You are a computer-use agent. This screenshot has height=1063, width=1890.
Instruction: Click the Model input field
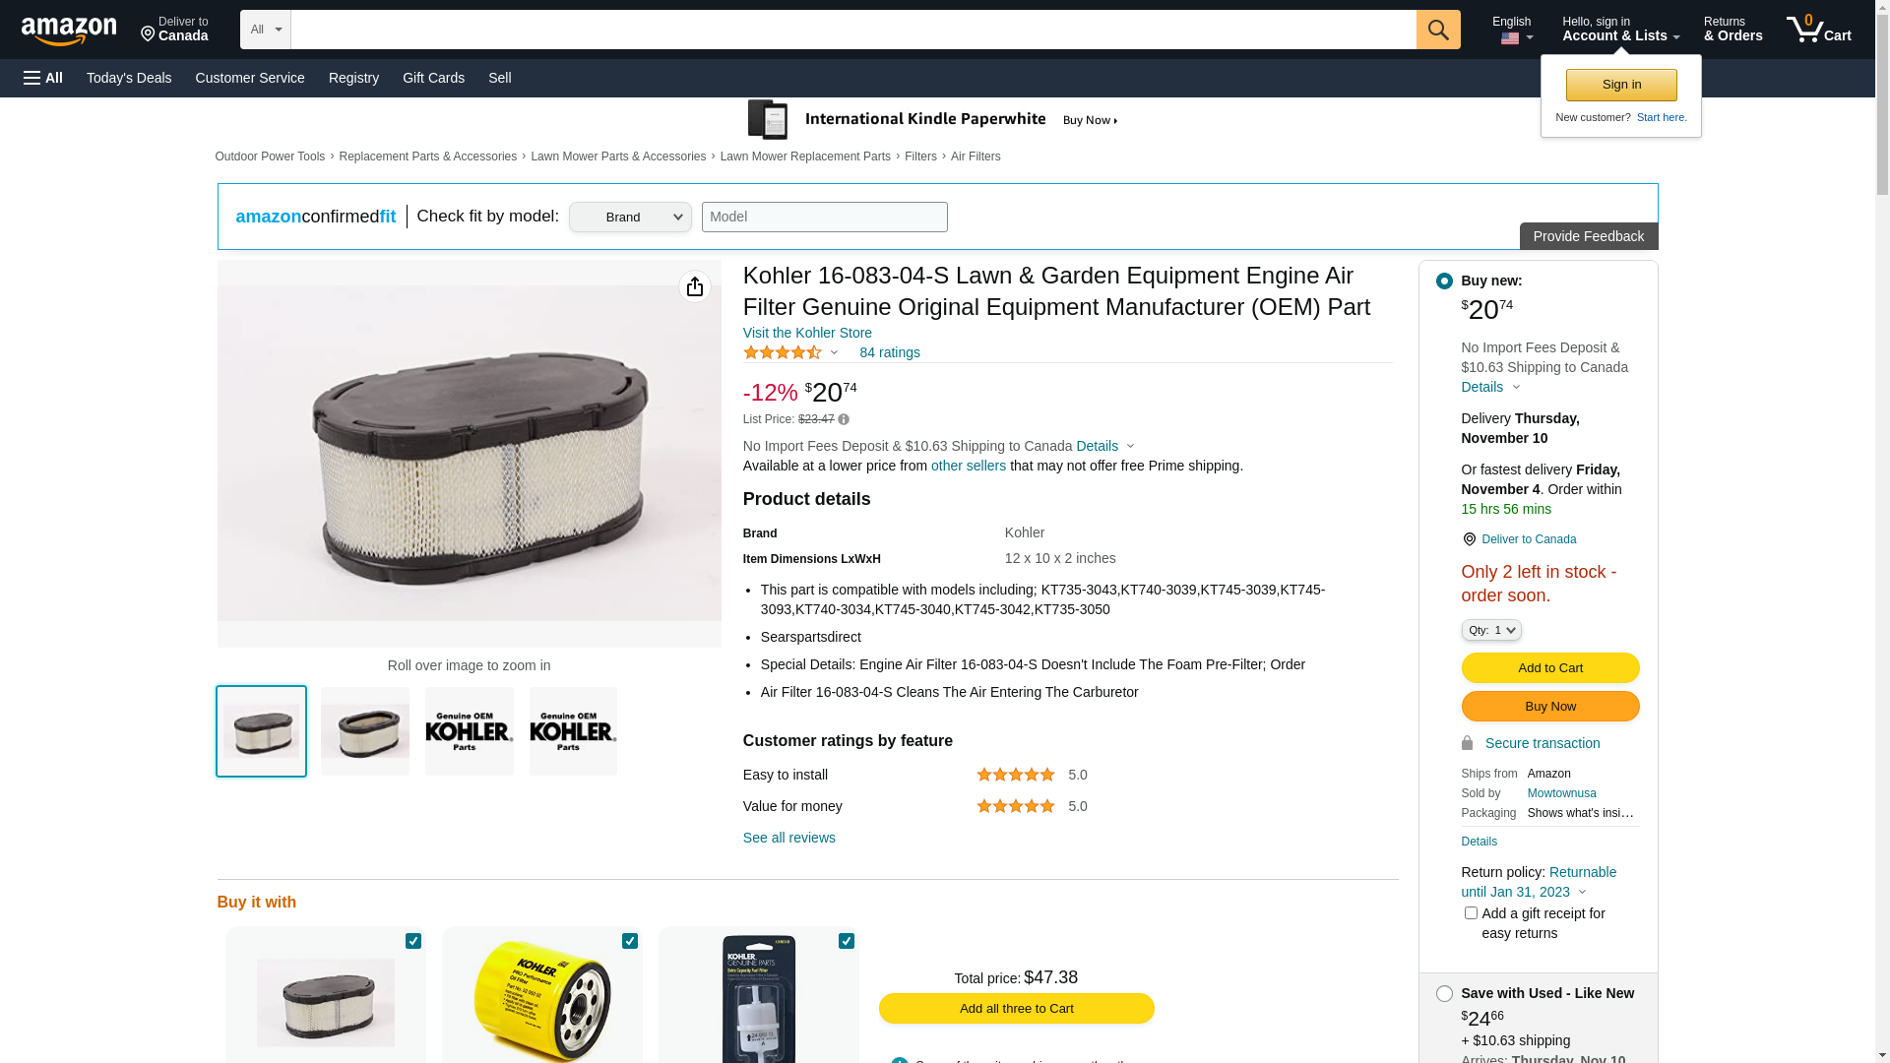point(825,218)
